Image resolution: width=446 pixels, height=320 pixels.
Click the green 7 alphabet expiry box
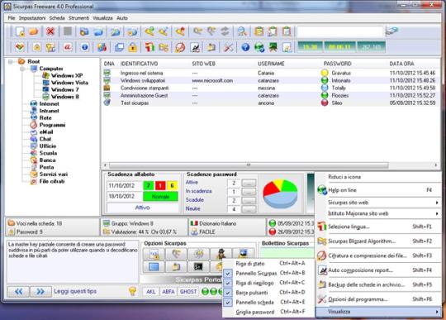(148, 185)
